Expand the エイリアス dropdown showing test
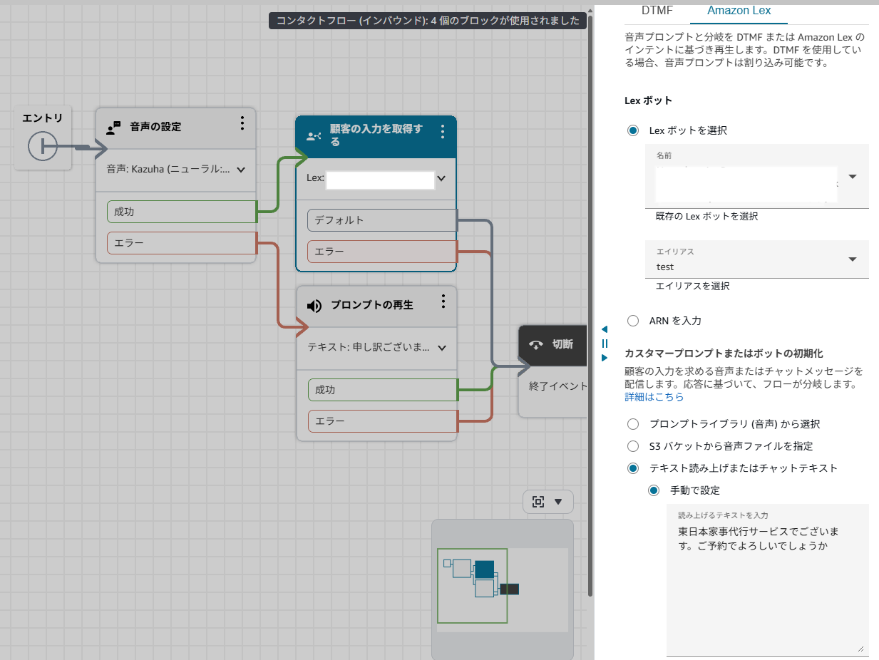Image resolution: width=879 pixels, height=660 pixels. click(853, 259)
